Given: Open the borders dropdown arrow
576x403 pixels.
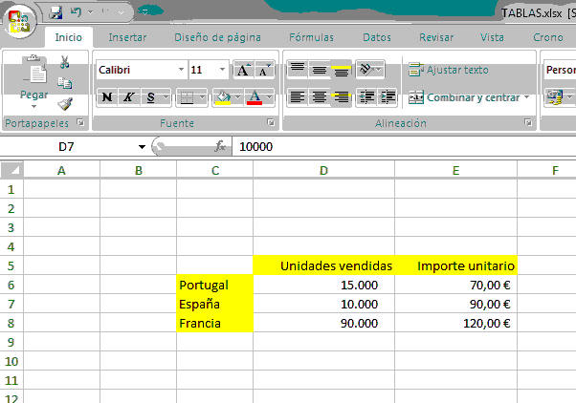Looking at the screenshot, I should 203,97.
